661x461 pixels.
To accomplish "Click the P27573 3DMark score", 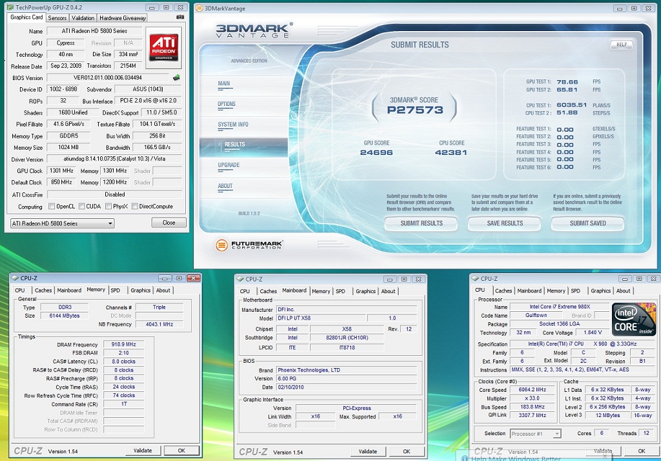I will [415, 110].
